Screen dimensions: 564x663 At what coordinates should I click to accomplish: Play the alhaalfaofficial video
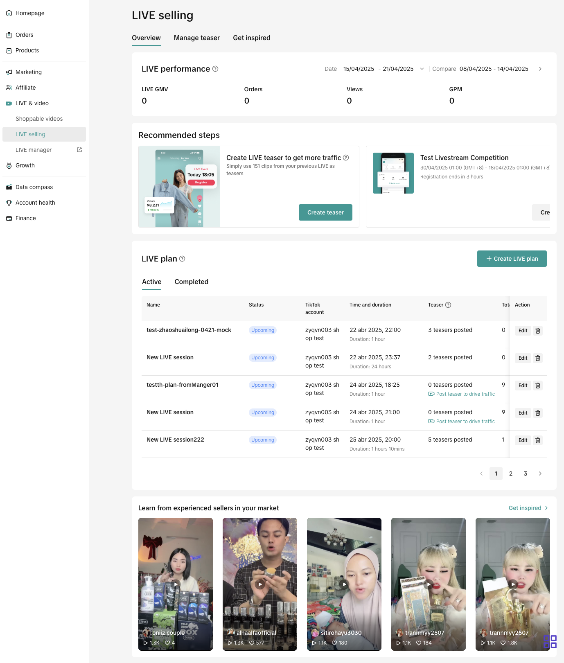coord(260,584)
